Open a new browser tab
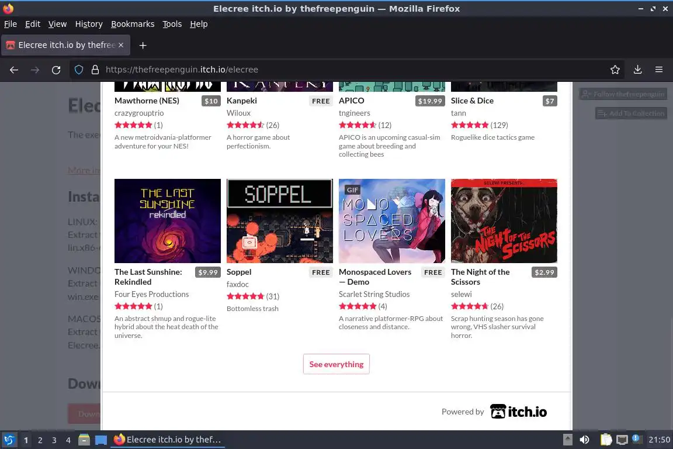The width and height of the screenshot is (673, 449). pyautogui.click(x=143, y=45)
